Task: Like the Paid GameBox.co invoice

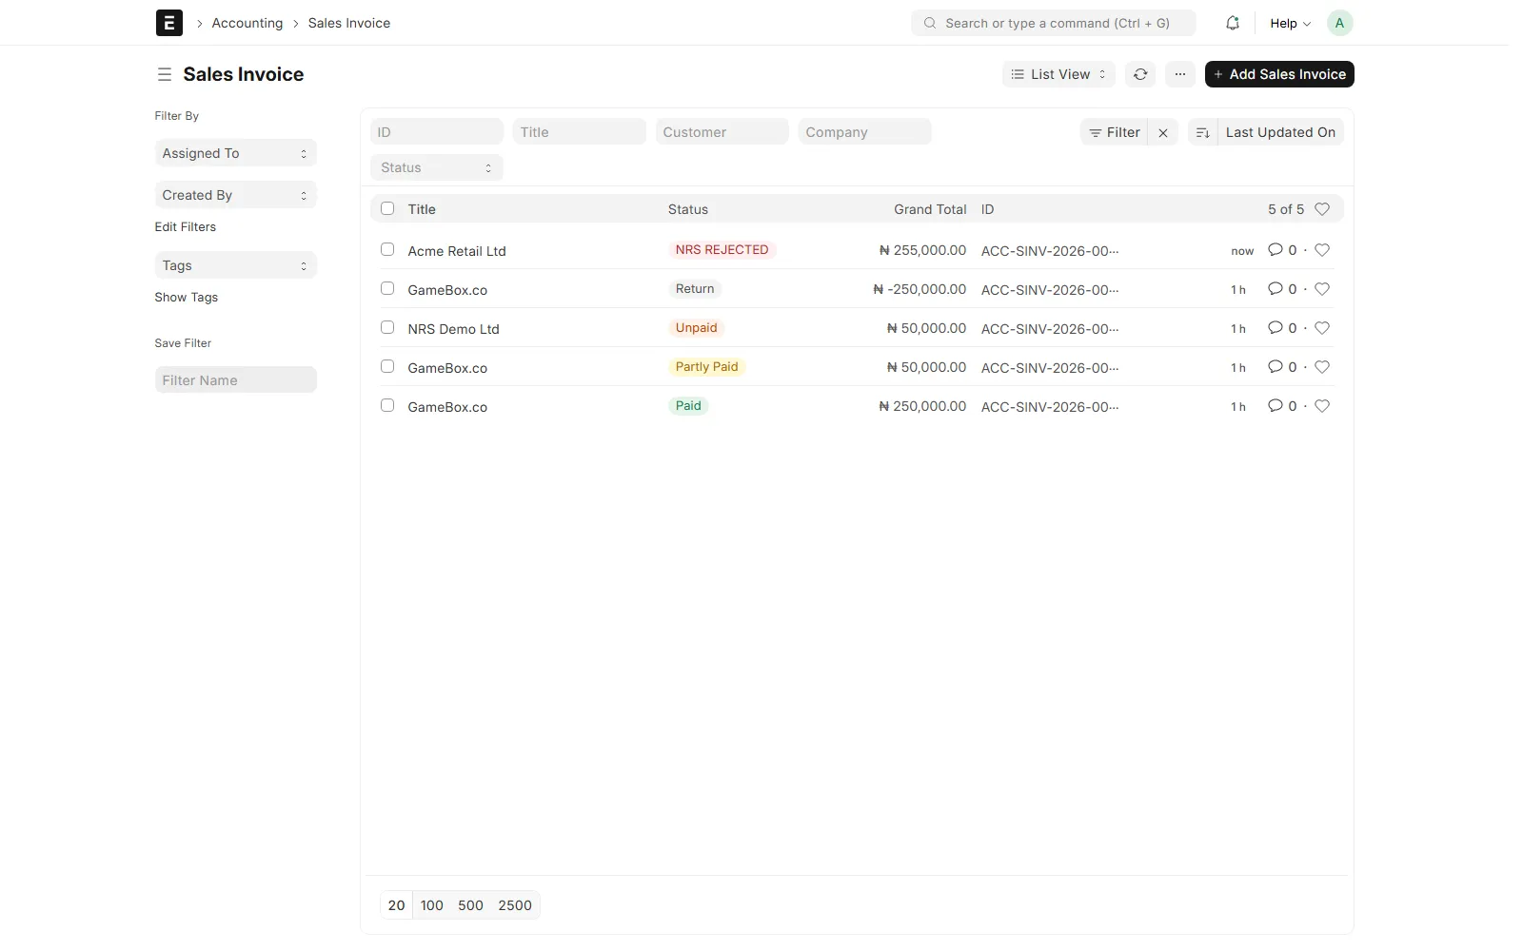Action: pyautogui.click(x=1322, y=406)
